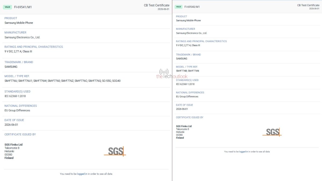Screen dimensions: 322x181
Task: Click "EU Group Differences" in right certificate
Action: pos(187,97)
